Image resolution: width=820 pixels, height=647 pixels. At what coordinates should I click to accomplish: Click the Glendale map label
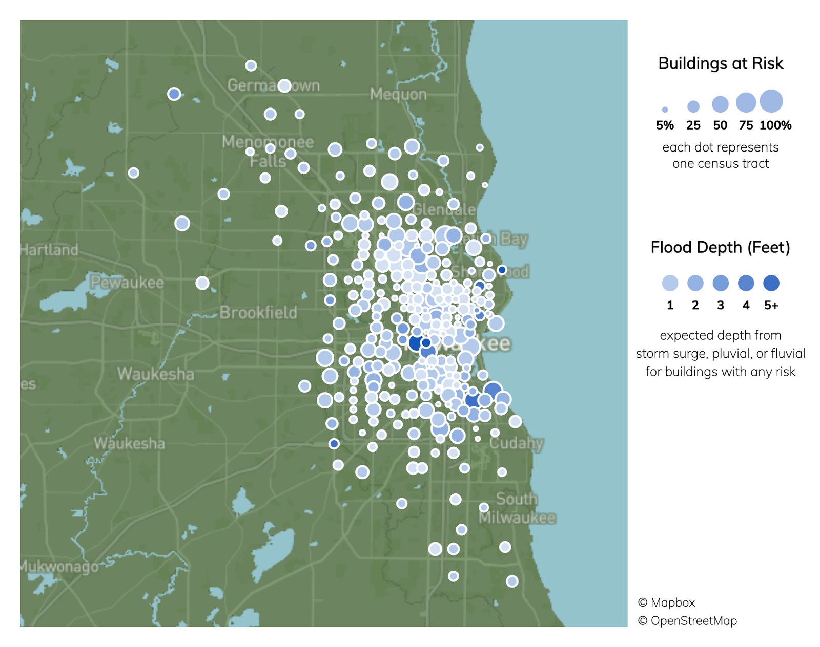444,209
